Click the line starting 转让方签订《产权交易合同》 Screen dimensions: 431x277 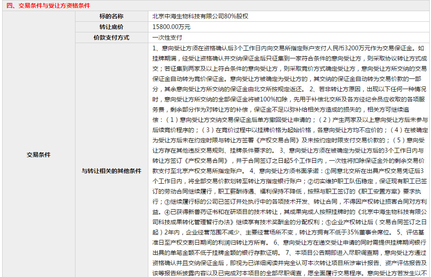pos(289,161)
